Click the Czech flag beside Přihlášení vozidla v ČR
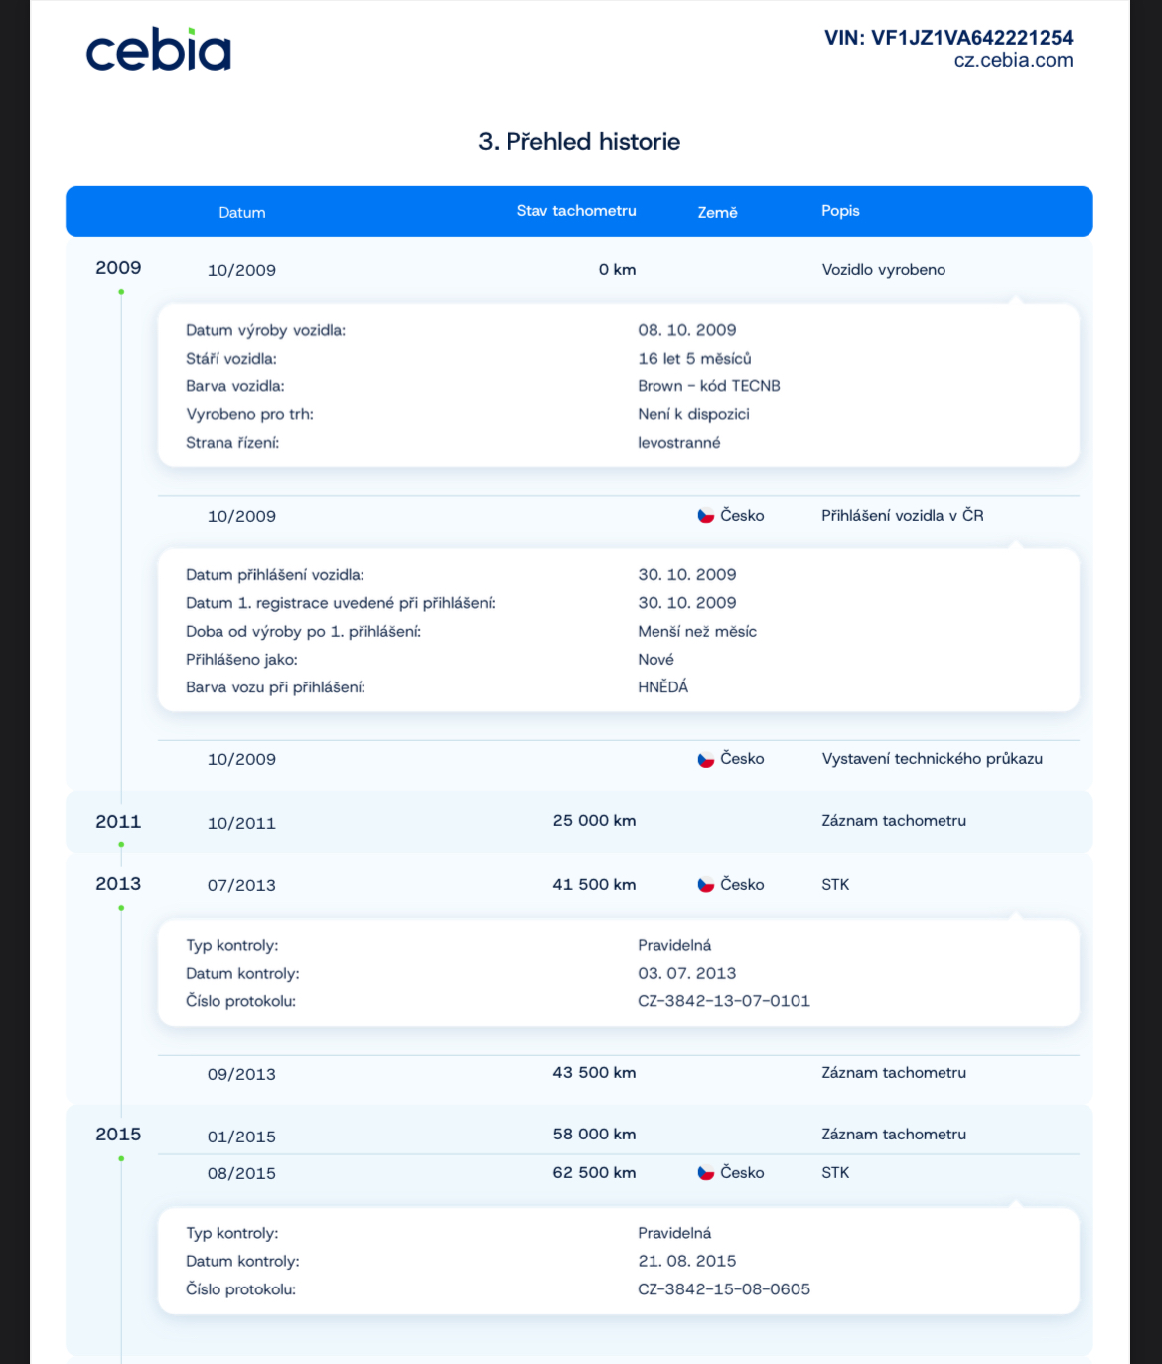 (706, 516)
